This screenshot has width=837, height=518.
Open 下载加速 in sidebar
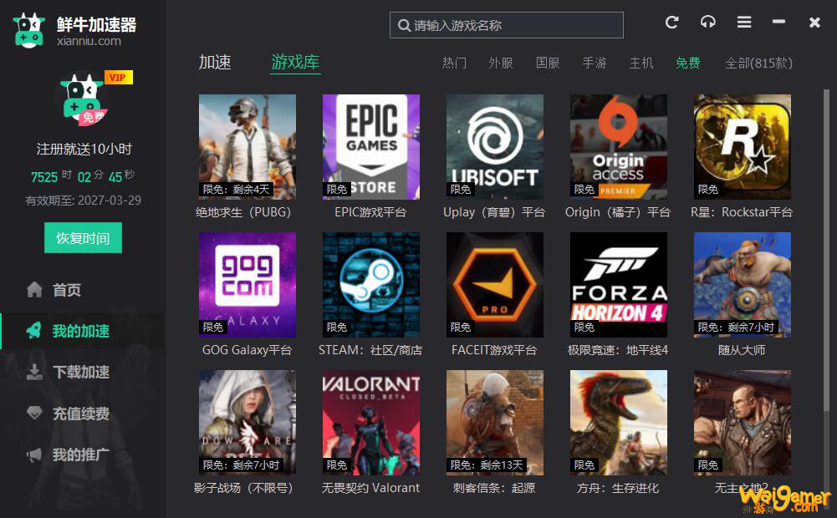pos(69,372)
